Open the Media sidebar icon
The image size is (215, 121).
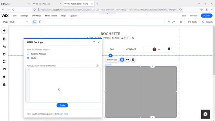pos(4,69)
